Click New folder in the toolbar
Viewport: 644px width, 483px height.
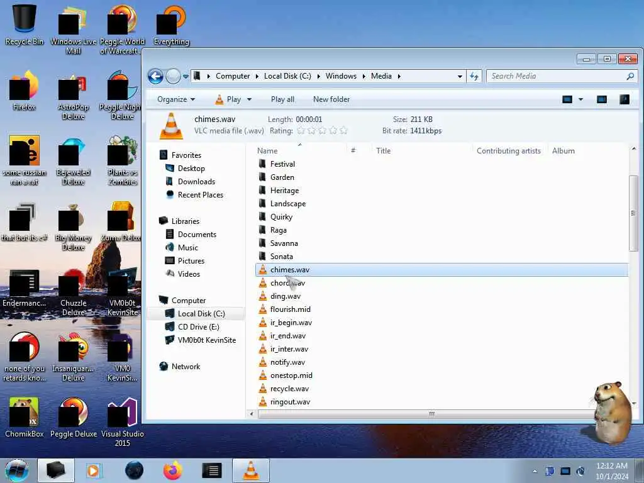(x=331, y=99)
